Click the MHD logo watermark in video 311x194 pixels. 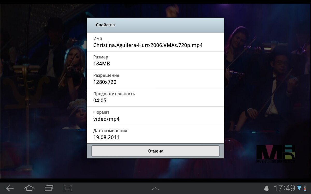pyautogui.click(x=275, y=154)
